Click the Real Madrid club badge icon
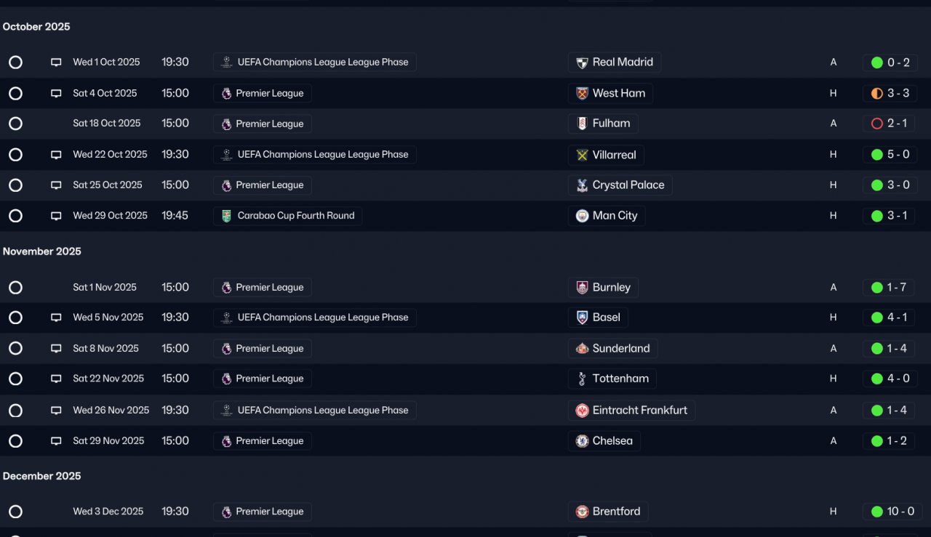 pyautogui.click(x=582, y=62)
